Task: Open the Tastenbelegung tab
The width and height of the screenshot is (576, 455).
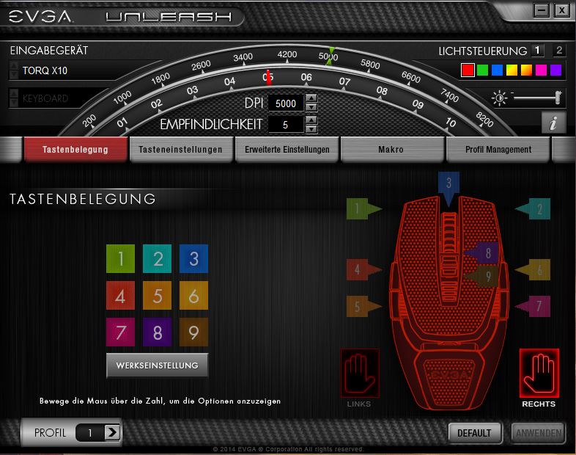Action: point(75,149)
